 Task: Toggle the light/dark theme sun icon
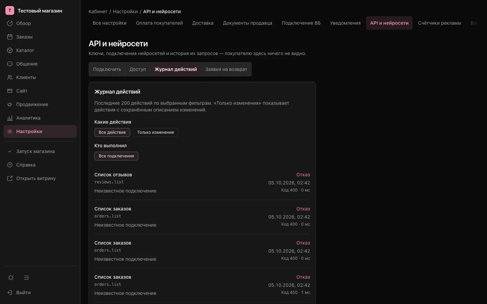[11, 278]
